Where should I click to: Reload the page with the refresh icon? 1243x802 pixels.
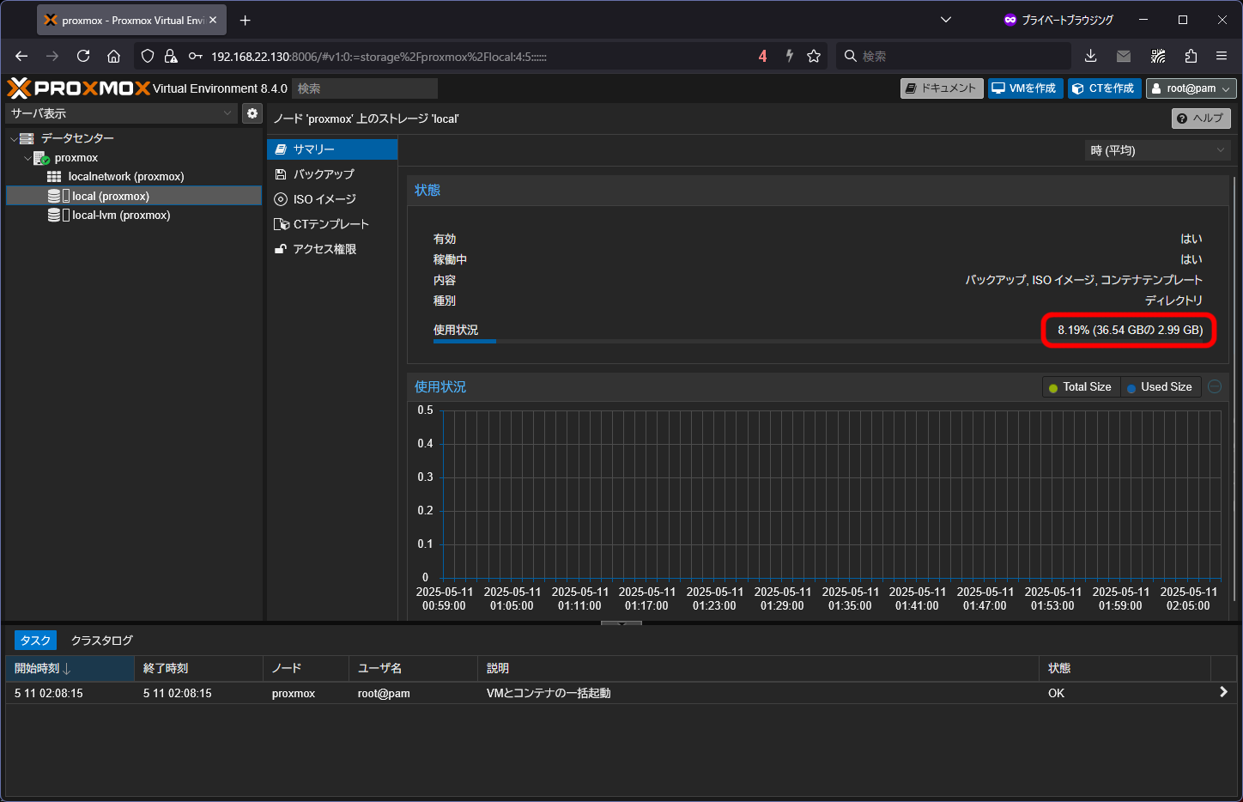pyautogui.click(x=83, y=56)
